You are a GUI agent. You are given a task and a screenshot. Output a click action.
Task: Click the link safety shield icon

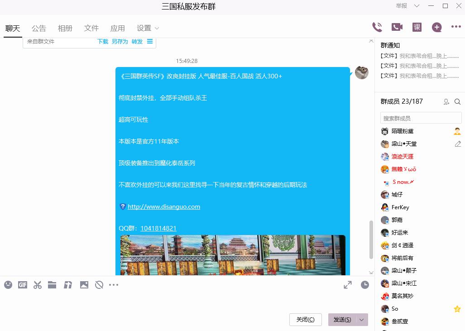click(123, 207)
